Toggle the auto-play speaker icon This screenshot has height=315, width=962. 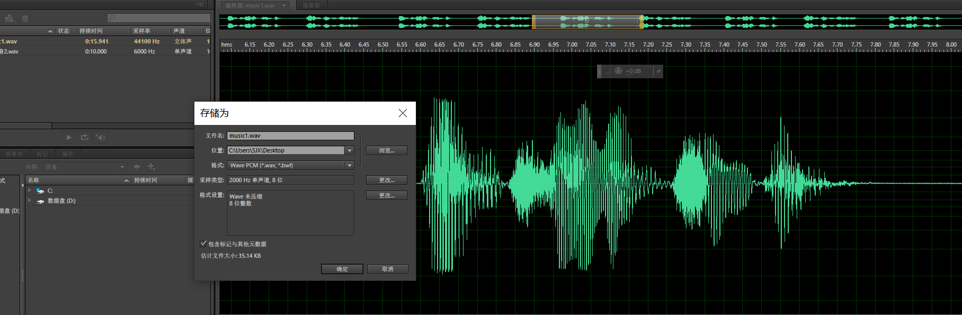(x=100, y=137)
